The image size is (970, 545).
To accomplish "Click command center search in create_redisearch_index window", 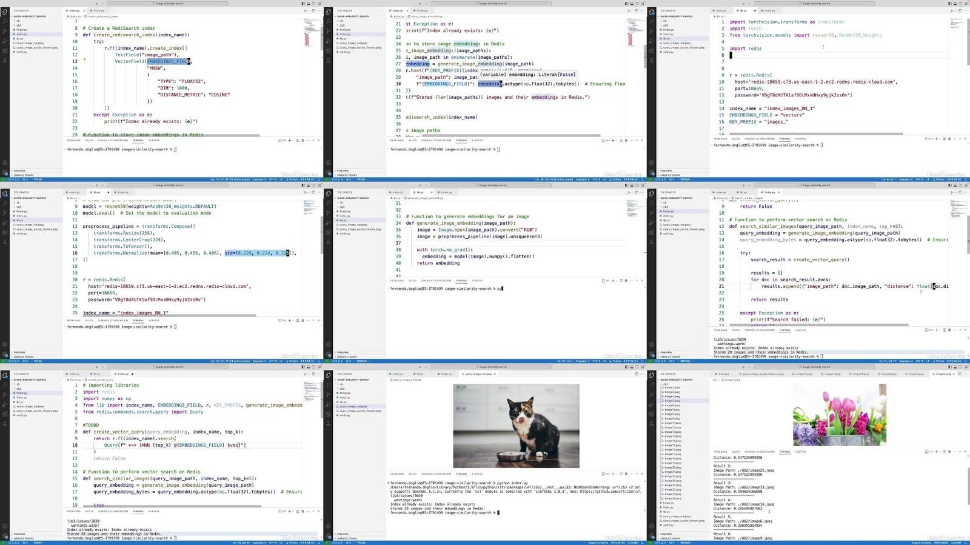I will (x=167, y=4).
